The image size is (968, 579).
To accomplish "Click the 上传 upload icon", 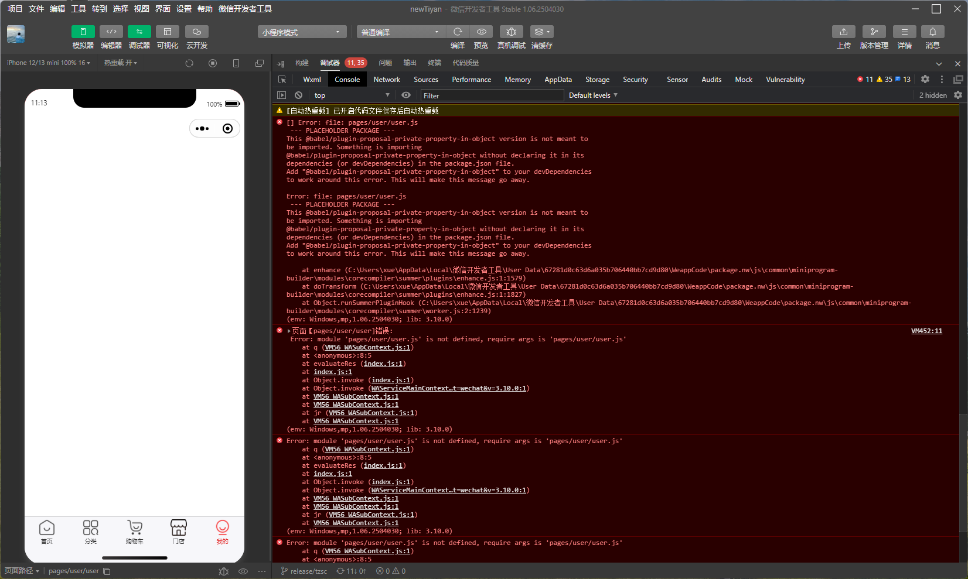I will click(844, 32).
